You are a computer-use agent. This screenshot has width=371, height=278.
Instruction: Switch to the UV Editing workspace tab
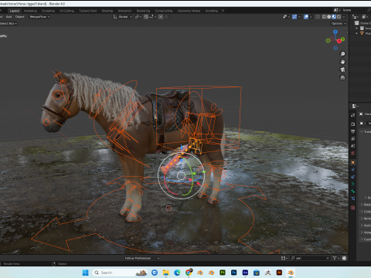(66, 11)
